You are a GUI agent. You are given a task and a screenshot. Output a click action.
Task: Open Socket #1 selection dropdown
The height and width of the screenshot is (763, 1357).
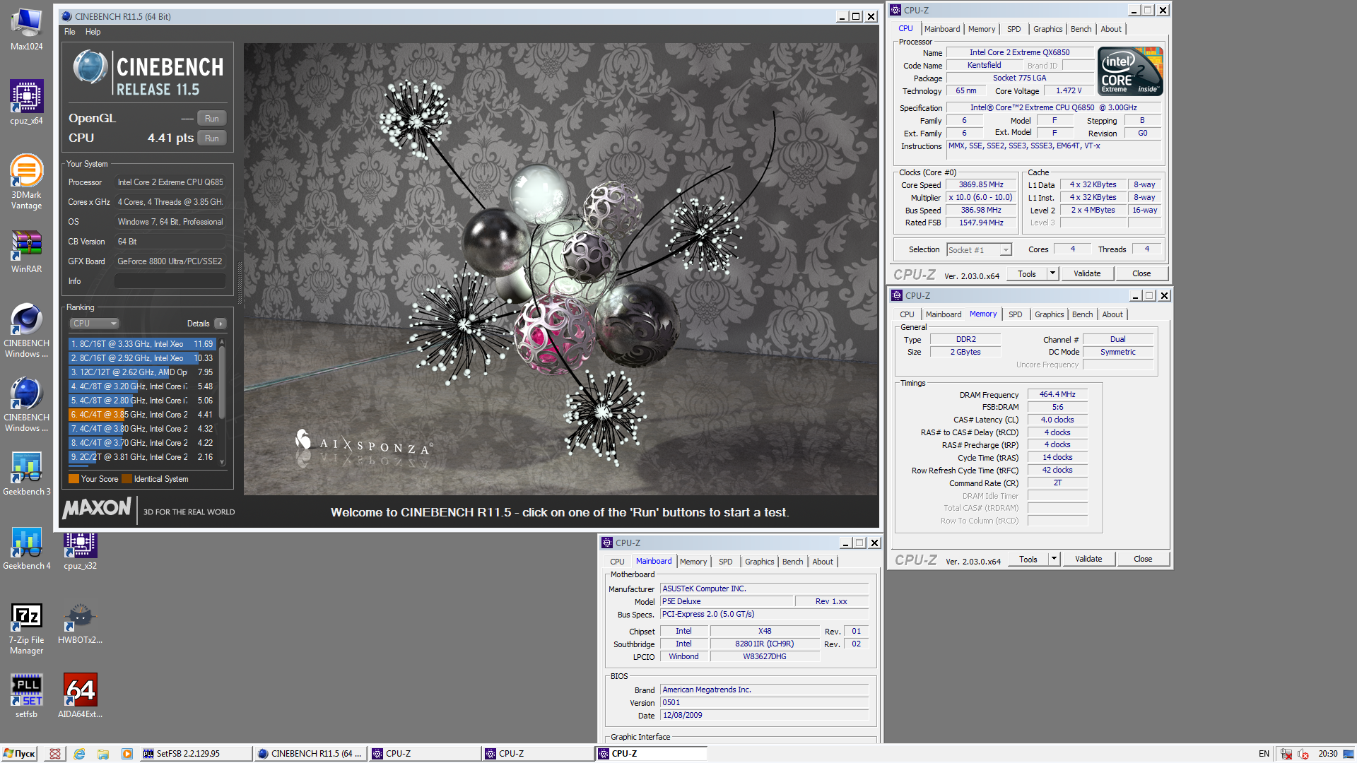pyautogui.click(x=979, y=250)
